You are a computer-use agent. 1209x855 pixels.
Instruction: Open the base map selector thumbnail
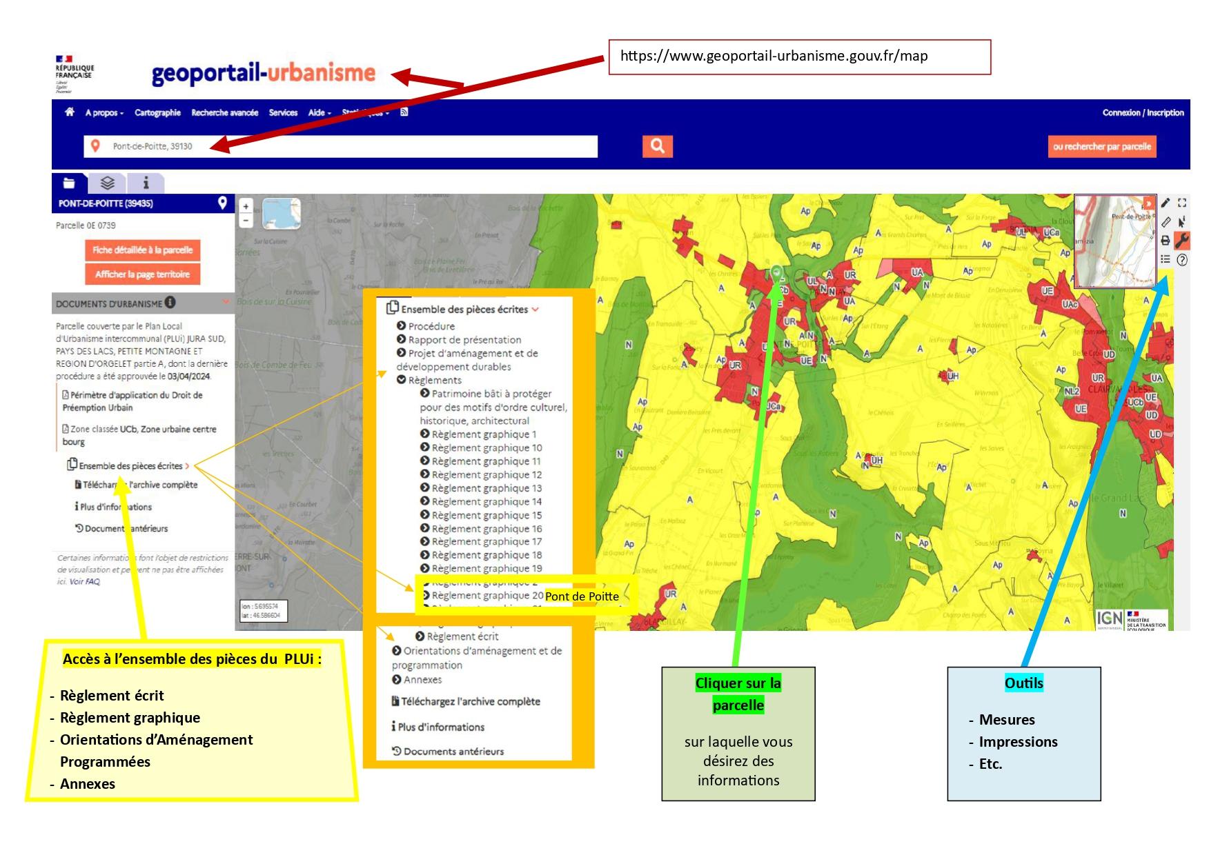tap(282, 214)
